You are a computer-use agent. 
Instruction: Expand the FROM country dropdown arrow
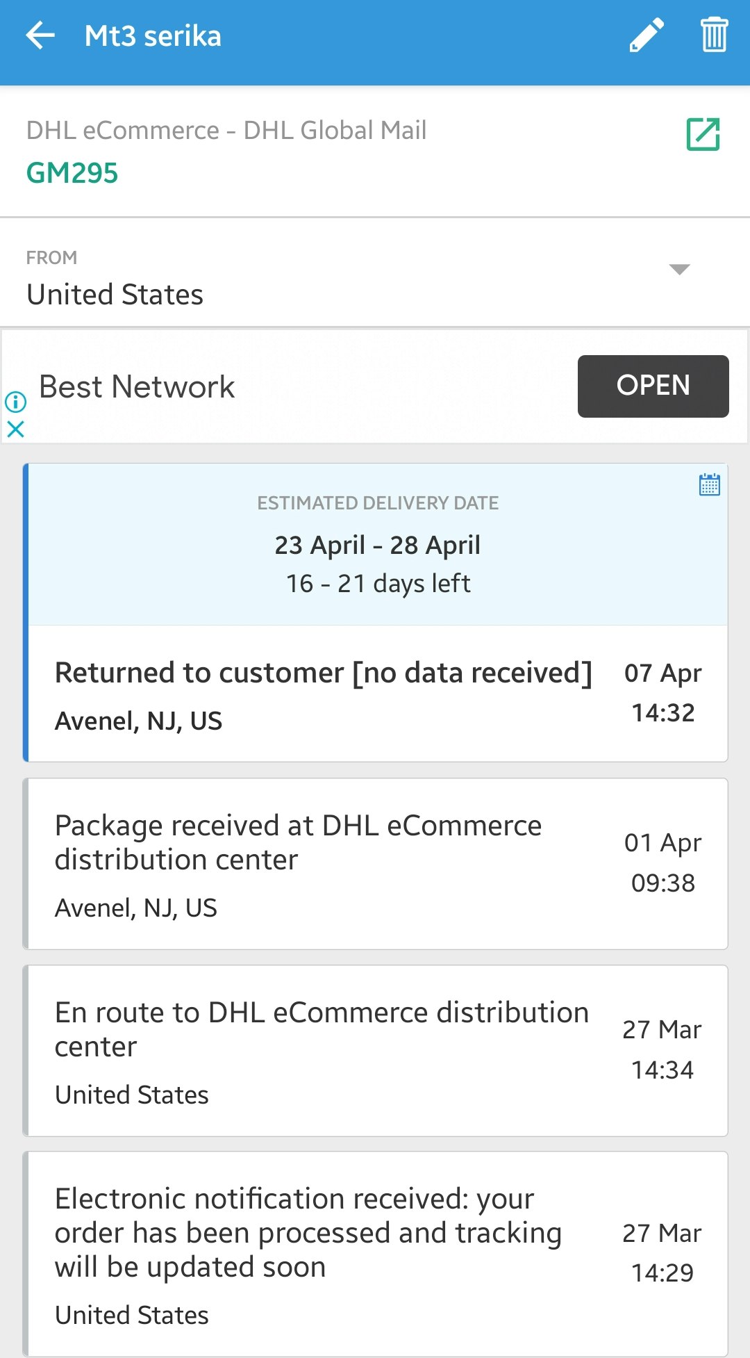point(678,270)
